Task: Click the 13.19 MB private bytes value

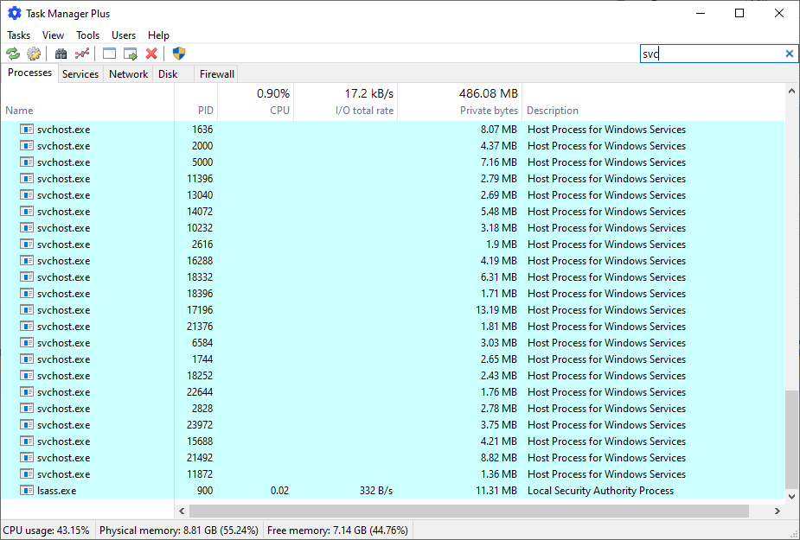Action: point(496,310)
